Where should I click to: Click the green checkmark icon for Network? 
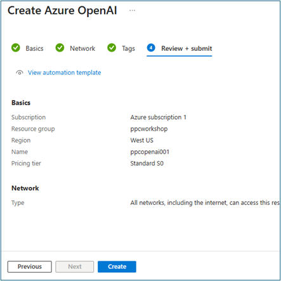point(60,48)
